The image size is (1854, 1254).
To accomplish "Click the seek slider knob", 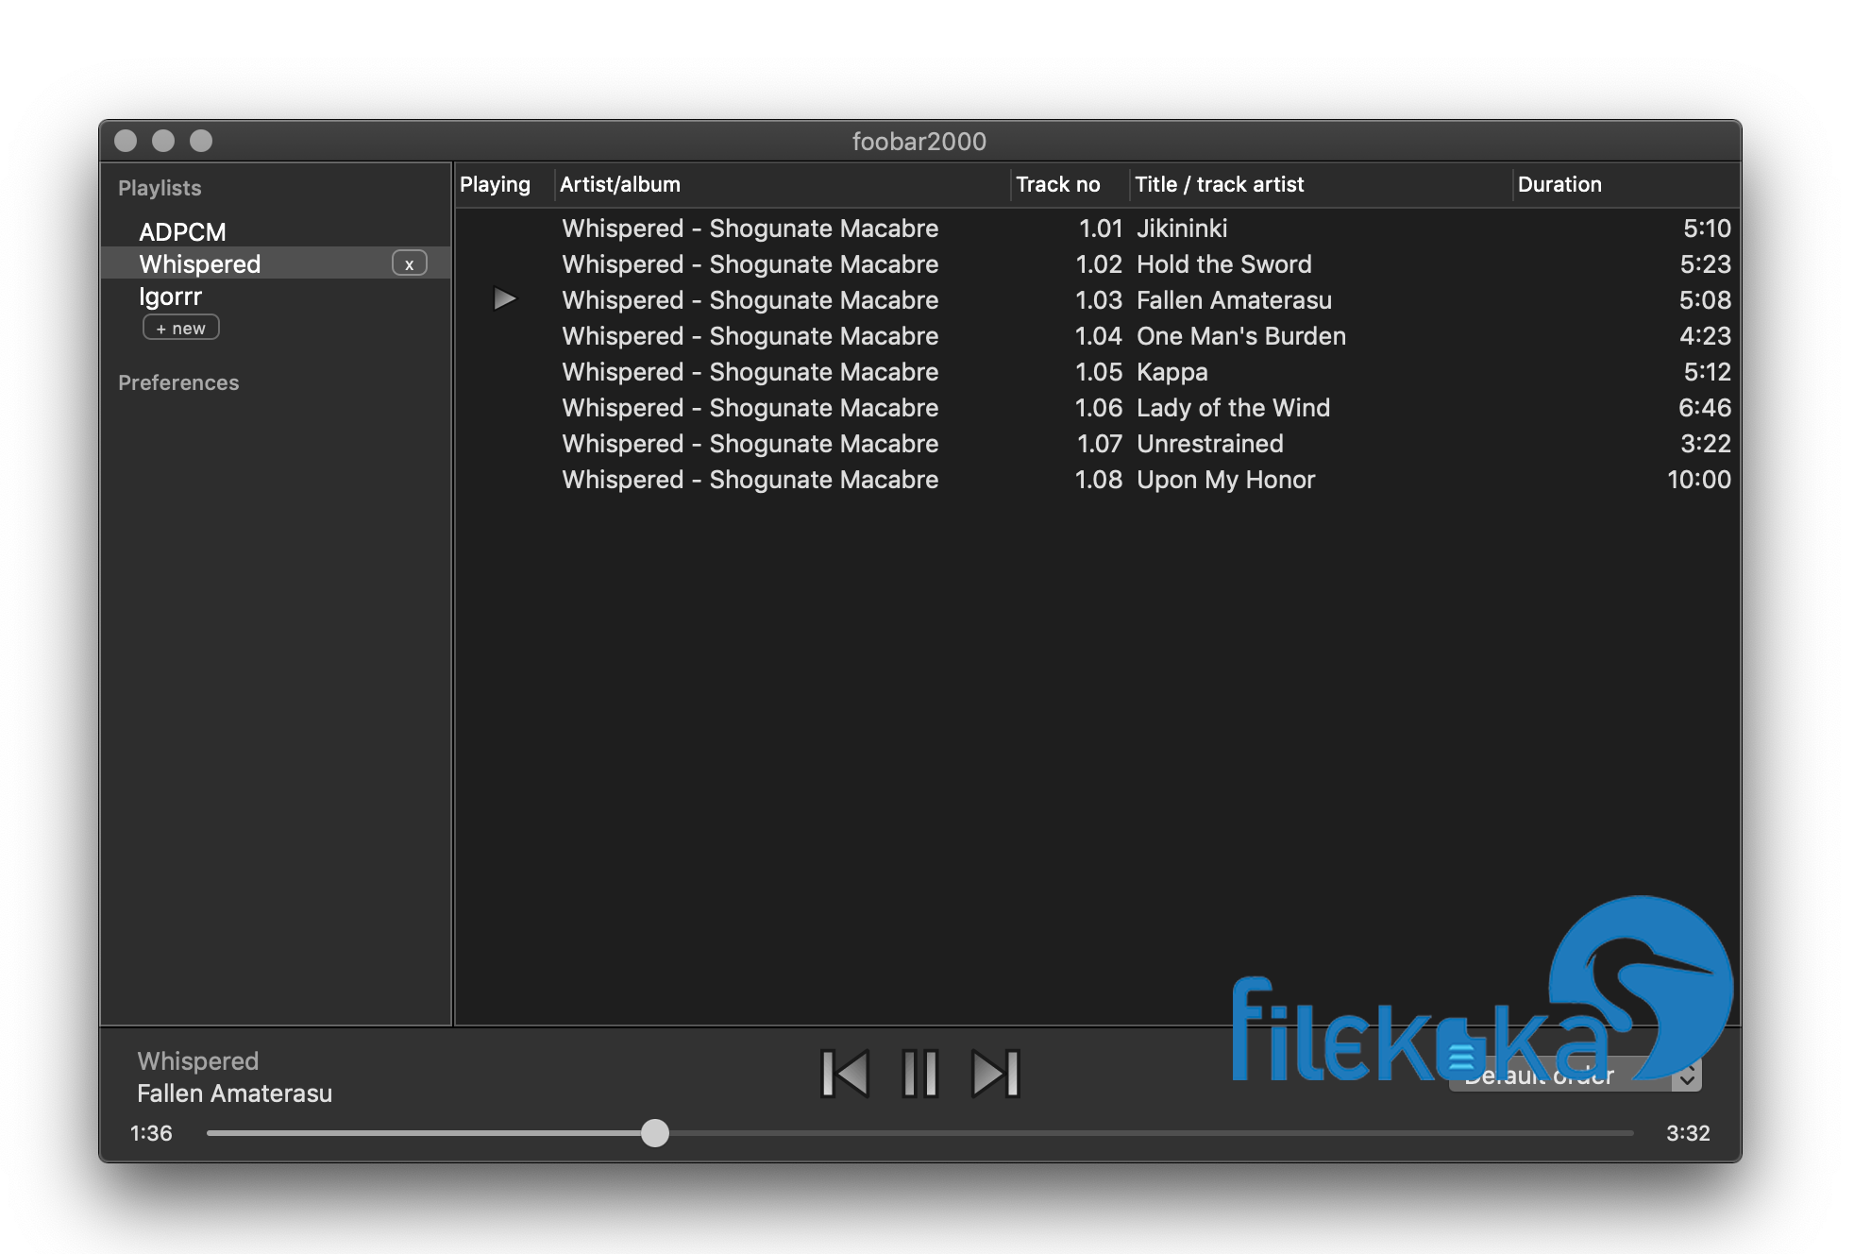I will 654,1133.
